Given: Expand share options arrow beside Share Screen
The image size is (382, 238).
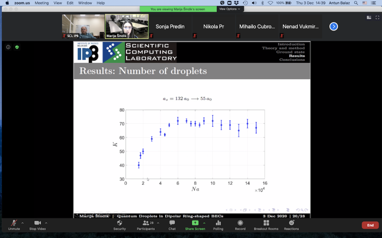Looking at the screenshot, I should coord(204,223).
